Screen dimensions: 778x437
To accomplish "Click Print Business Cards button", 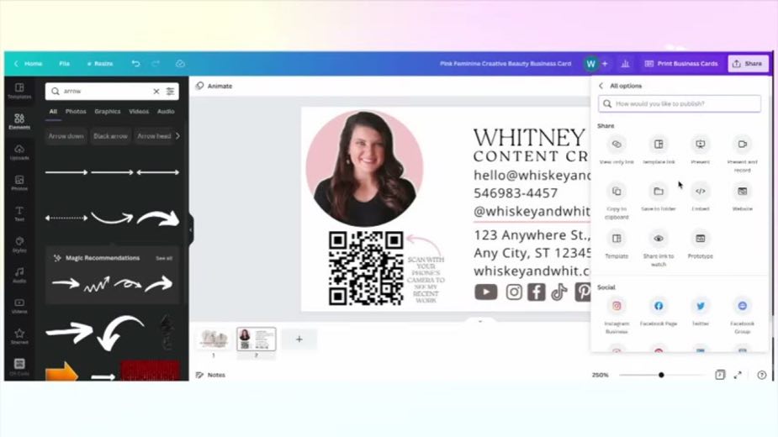I will click(681, 64).
